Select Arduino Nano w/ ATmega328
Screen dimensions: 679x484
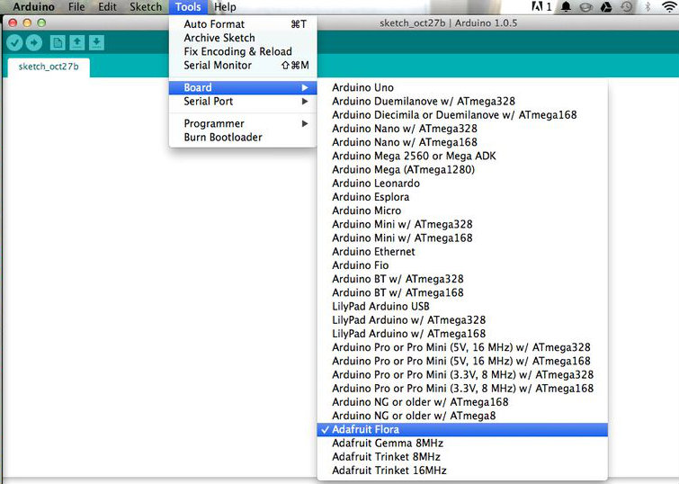(462, 129)
